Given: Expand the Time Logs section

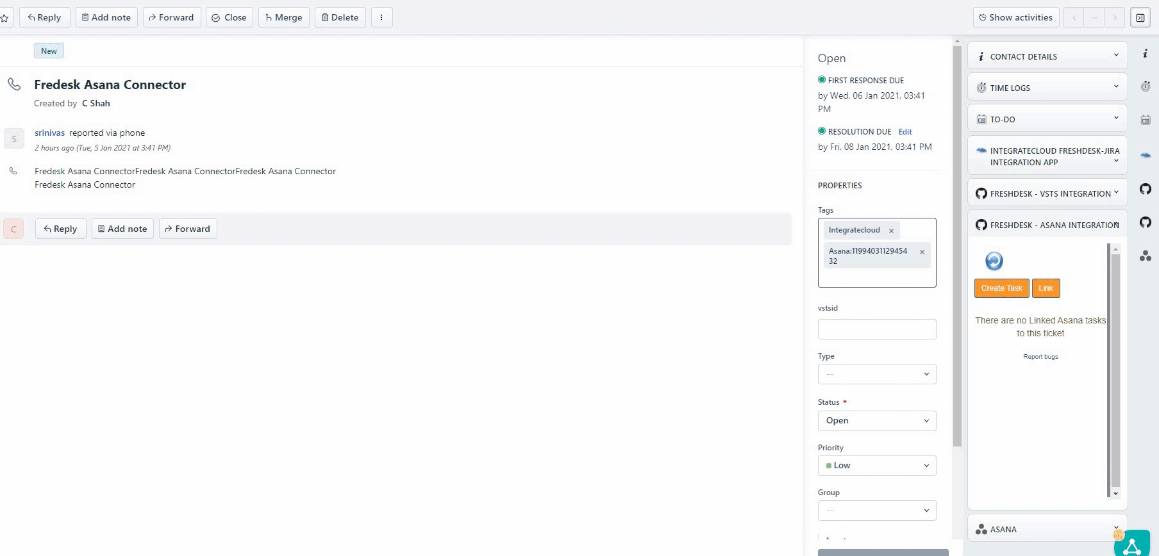Looking at the screenshot, I should pos(1047,87).
